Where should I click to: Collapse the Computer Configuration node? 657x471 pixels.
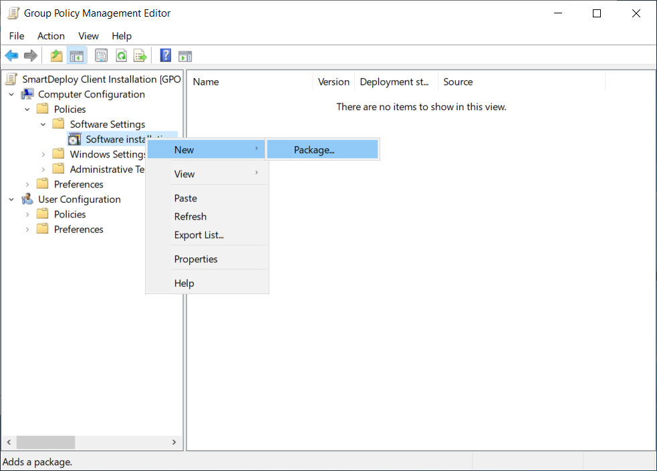pyautogui.click(x=11, y=95)
